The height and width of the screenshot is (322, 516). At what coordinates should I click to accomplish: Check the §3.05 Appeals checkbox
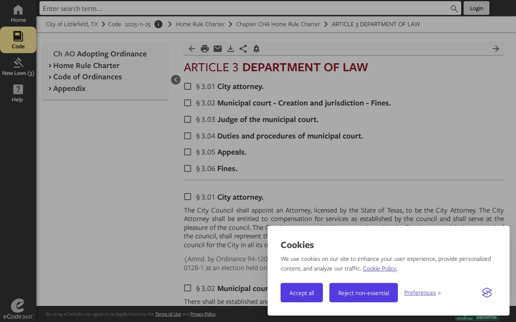[x=187, y=152]
